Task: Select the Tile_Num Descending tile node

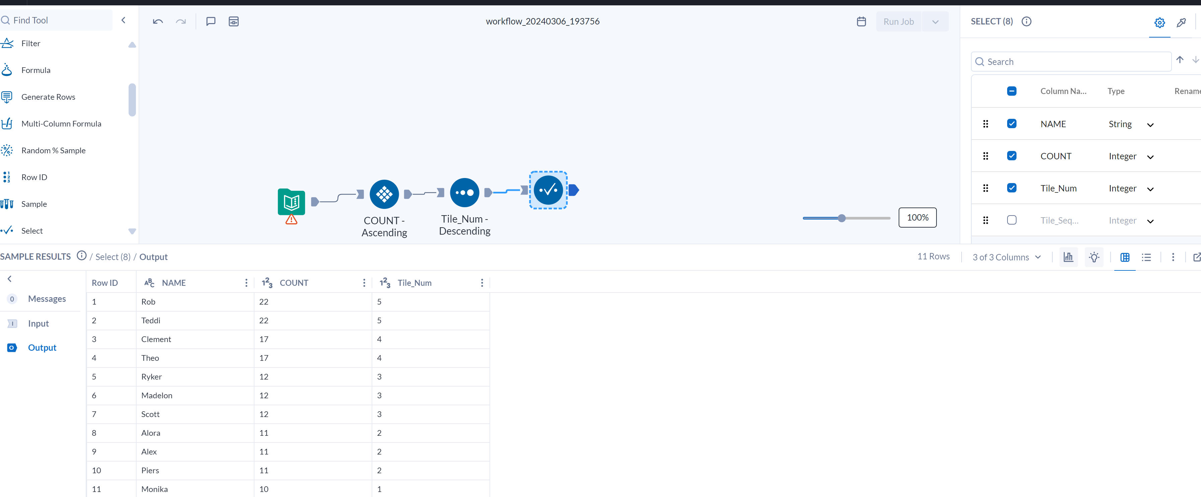Action: pyautogui.click(x=464, y=192)
